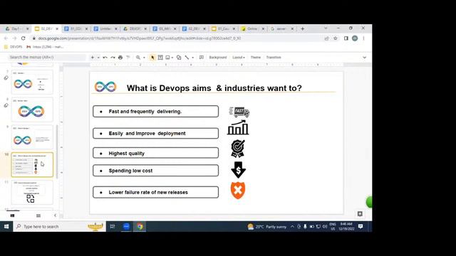This screenshot has height=256, width=456.
Task: Click the filmstrip vertical scrollbar
Action: point(57,151)
